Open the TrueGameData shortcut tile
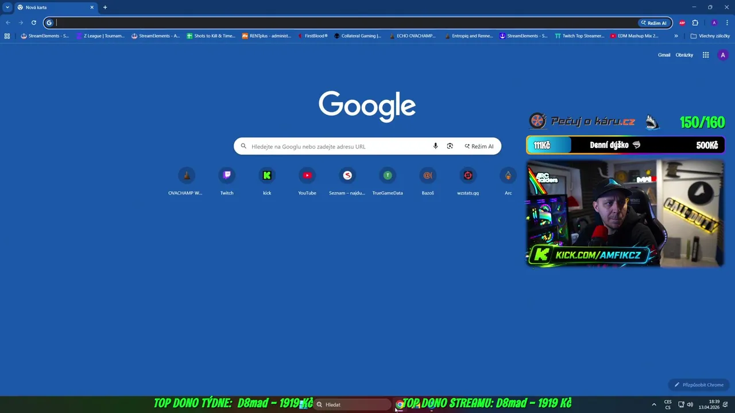The height and width of the screenshot is (413, 735). point(388,182)
